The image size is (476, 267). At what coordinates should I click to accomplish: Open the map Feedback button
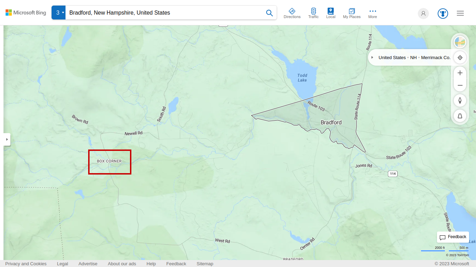pyautogui.click(x=453, y=237)
